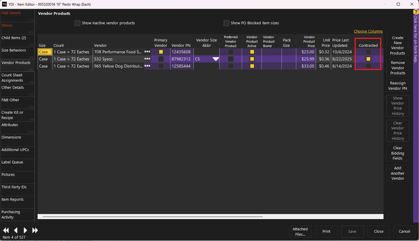This screenshot has height=241, width=419.
Task: Click ellipsis next to 965 Yellow Dog Distributor
Action: coord(147,66)
